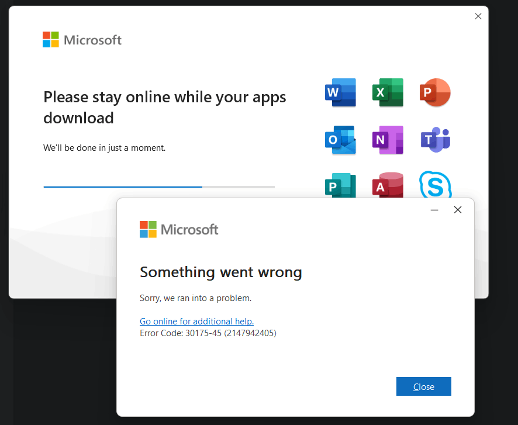Click the Outlook app icon

coord(340,140)
